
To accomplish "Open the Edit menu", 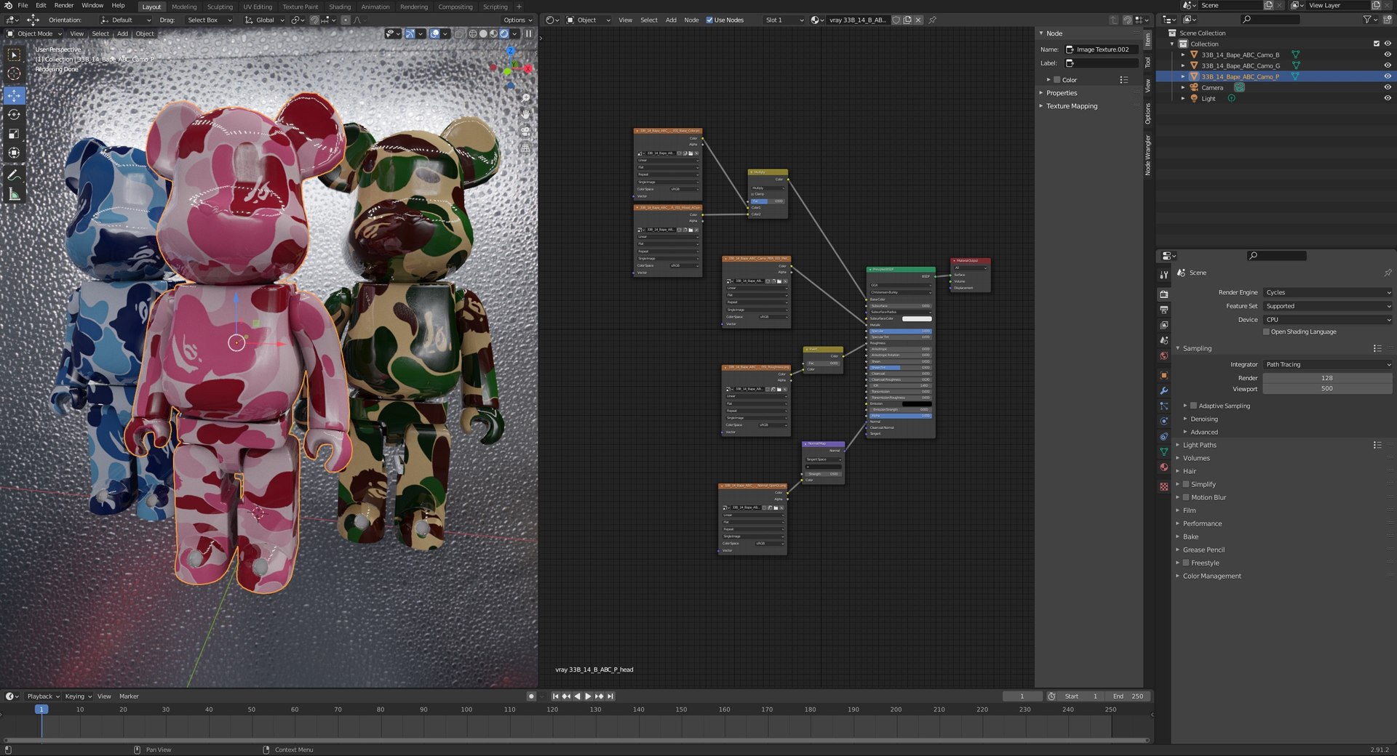I will click(41, 5).
